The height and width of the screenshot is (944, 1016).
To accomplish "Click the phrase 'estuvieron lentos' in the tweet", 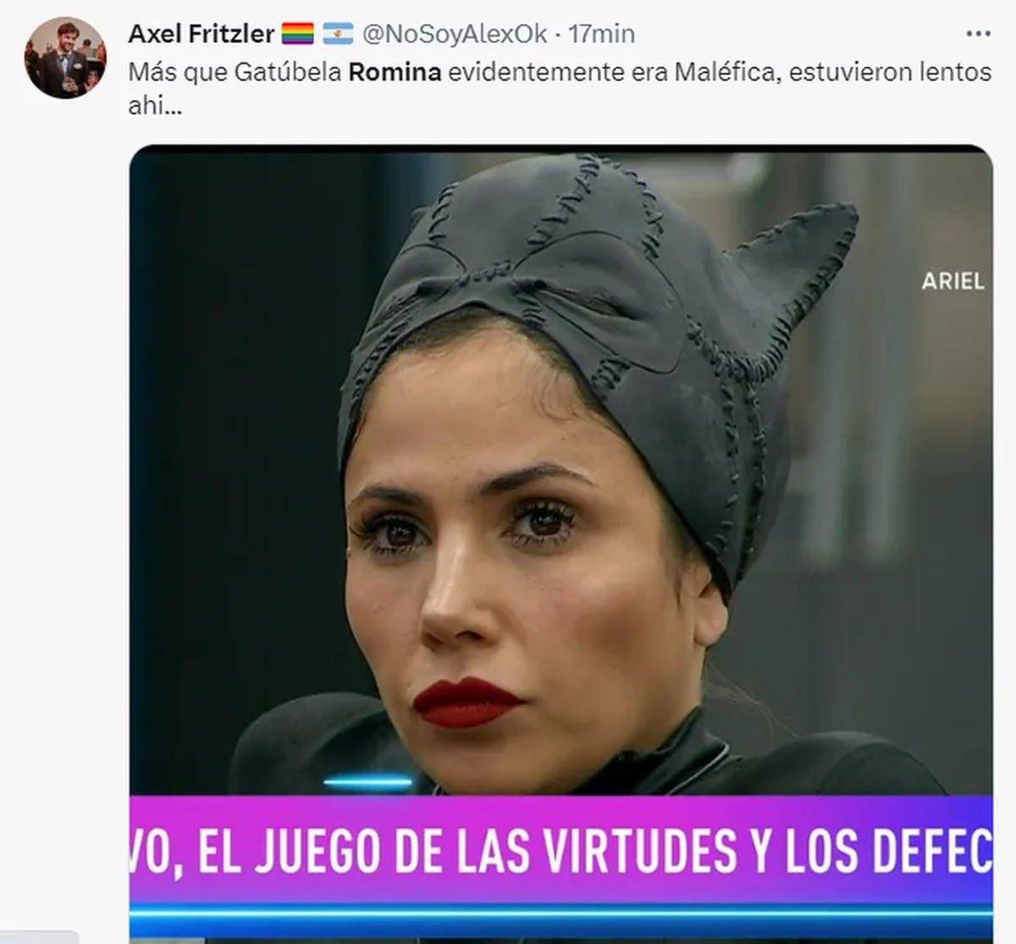I will point(890,72).
